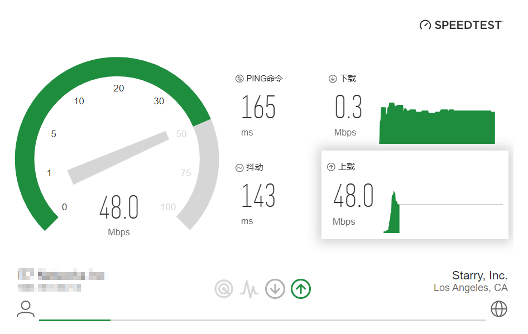528x334 pixels.
Task: Open the user account icon
Action: coord(26,308)
